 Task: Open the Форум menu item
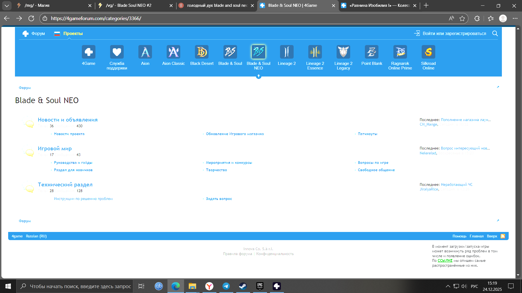[38, 33]
